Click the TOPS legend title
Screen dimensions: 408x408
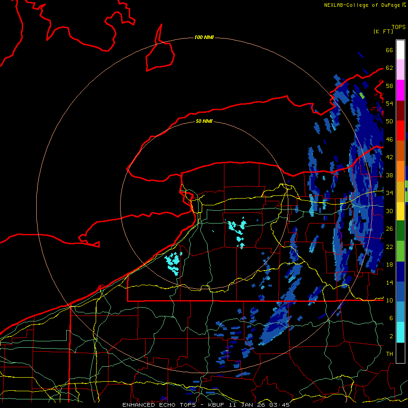tap(398, 27)
